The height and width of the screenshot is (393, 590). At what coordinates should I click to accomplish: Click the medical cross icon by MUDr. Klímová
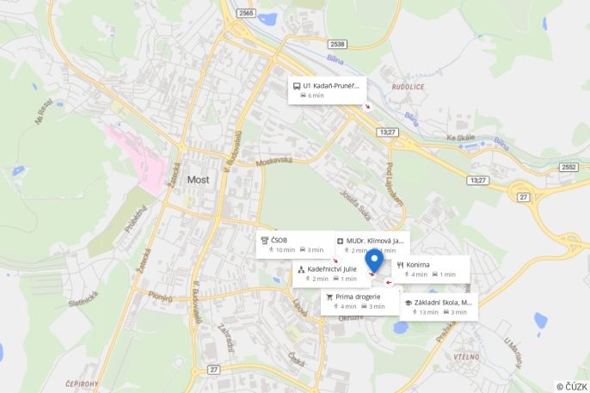pyautogui.click(x=341, y=241)
